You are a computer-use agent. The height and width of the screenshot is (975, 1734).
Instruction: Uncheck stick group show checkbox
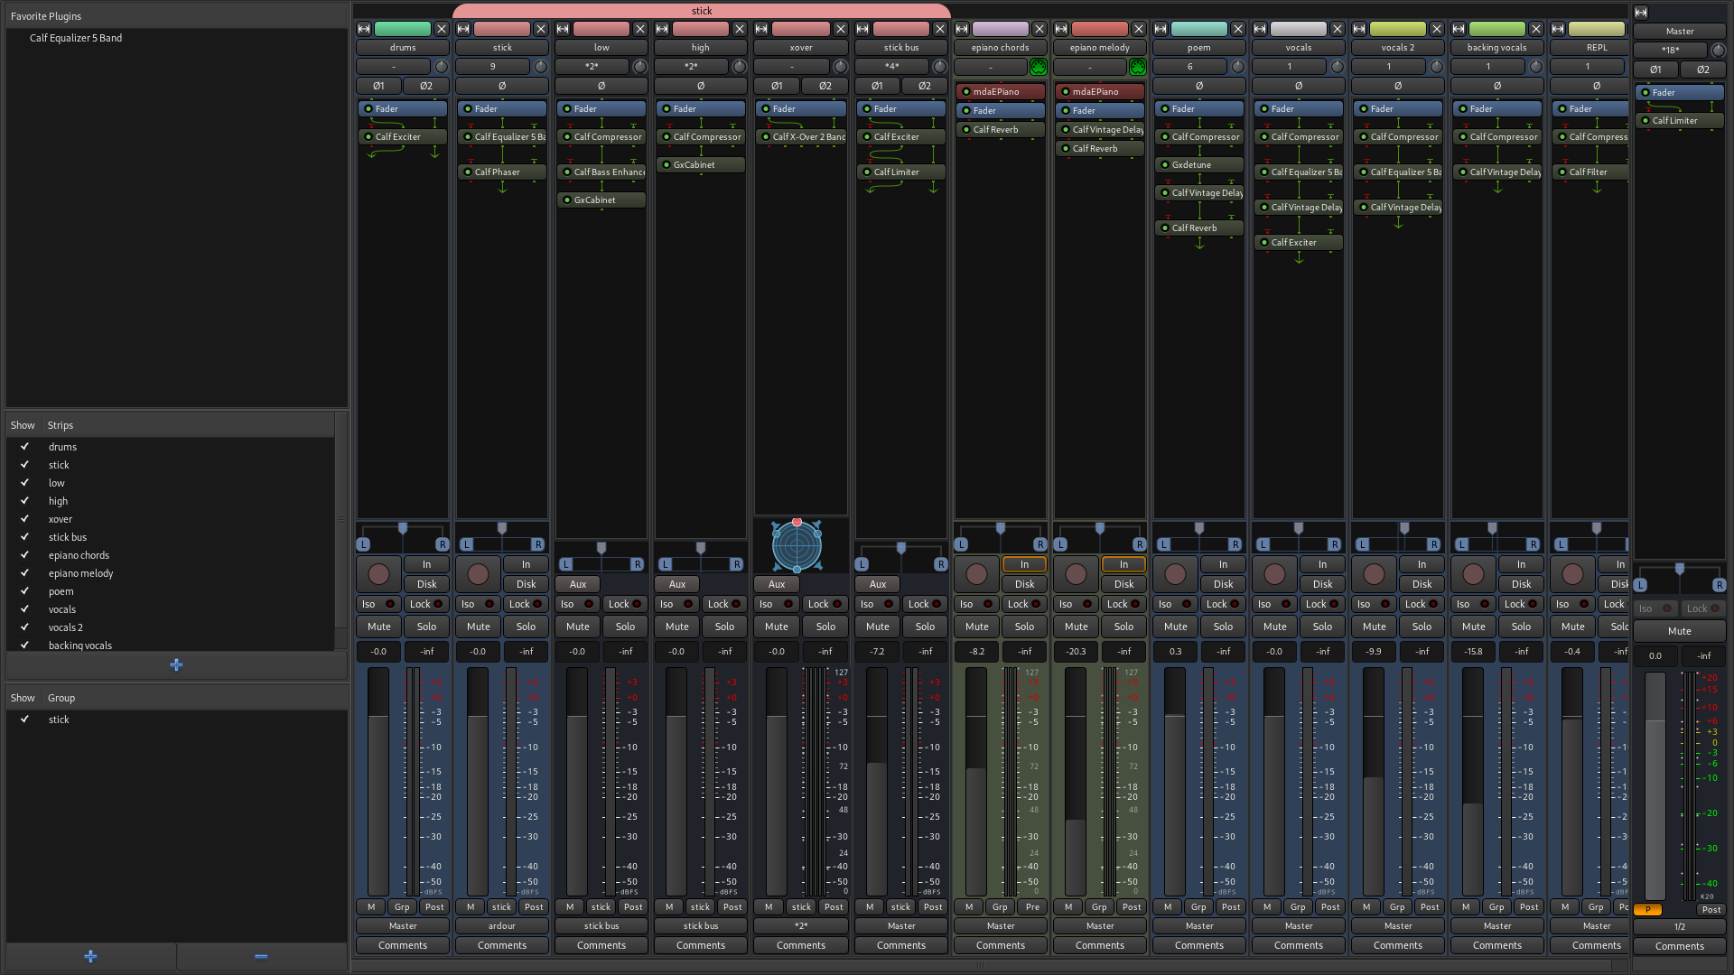24,720
